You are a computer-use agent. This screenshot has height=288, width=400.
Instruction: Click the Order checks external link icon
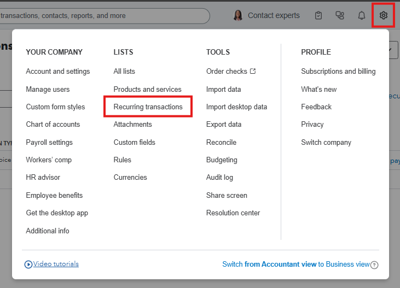(253, 71)
